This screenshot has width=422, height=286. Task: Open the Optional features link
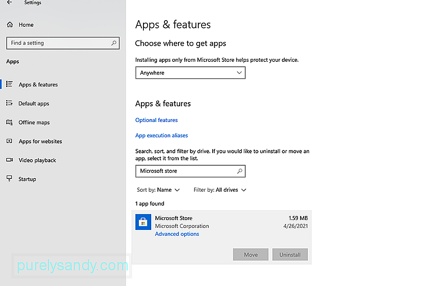tap(156, 120)
